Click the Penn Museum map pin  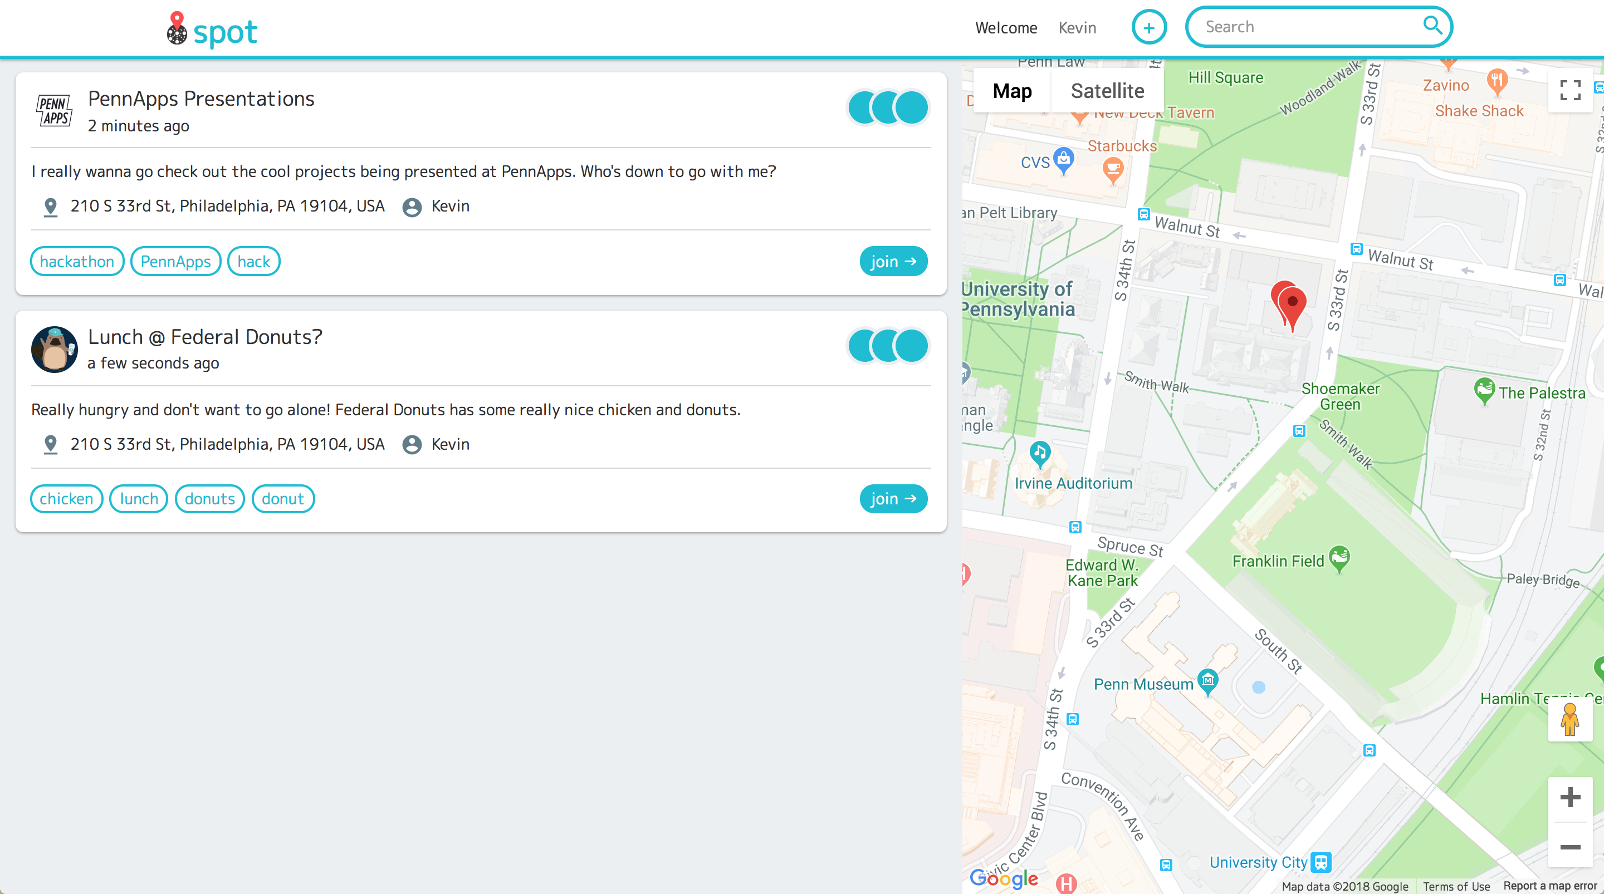click(x=1207, y=680)
